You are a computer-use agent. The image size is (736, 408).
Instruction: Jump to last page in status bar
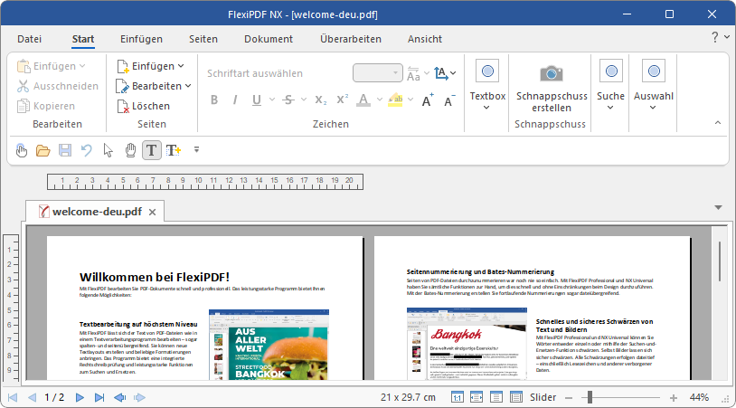click(99, 397)
